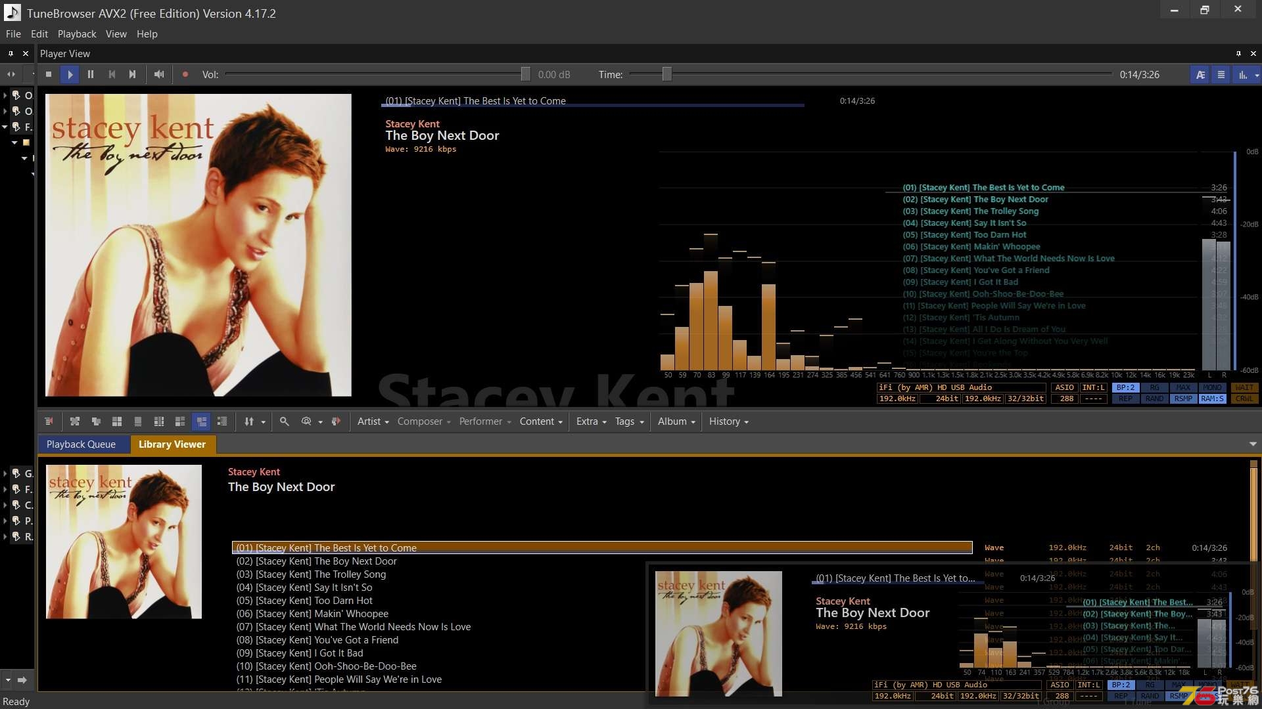This screenshot has height=709, width=1262.
Task: Select the cover with details view icon
Action: click(180, 421)
